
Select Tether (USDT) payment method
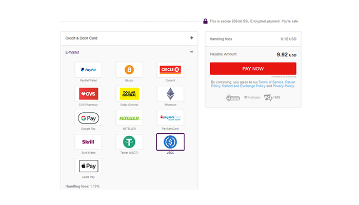[129, 142]
